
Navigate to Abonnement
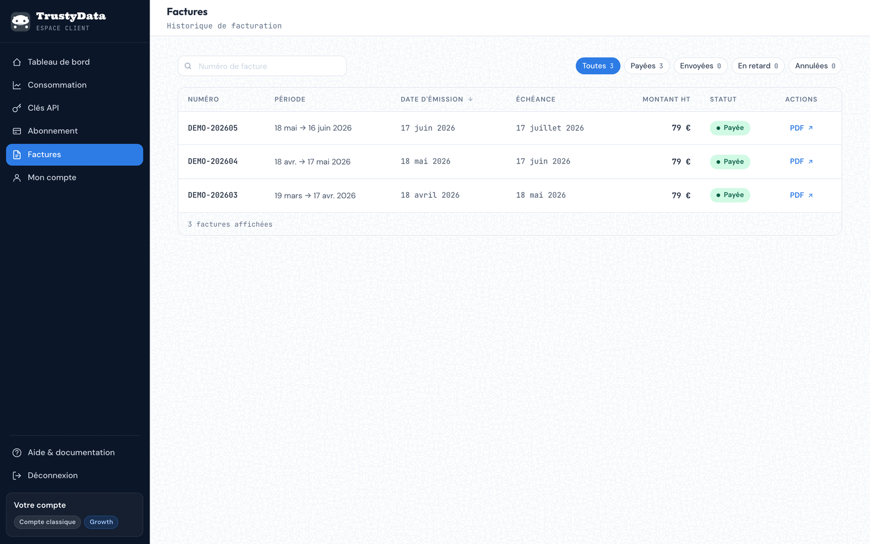[x=74, y=131]
